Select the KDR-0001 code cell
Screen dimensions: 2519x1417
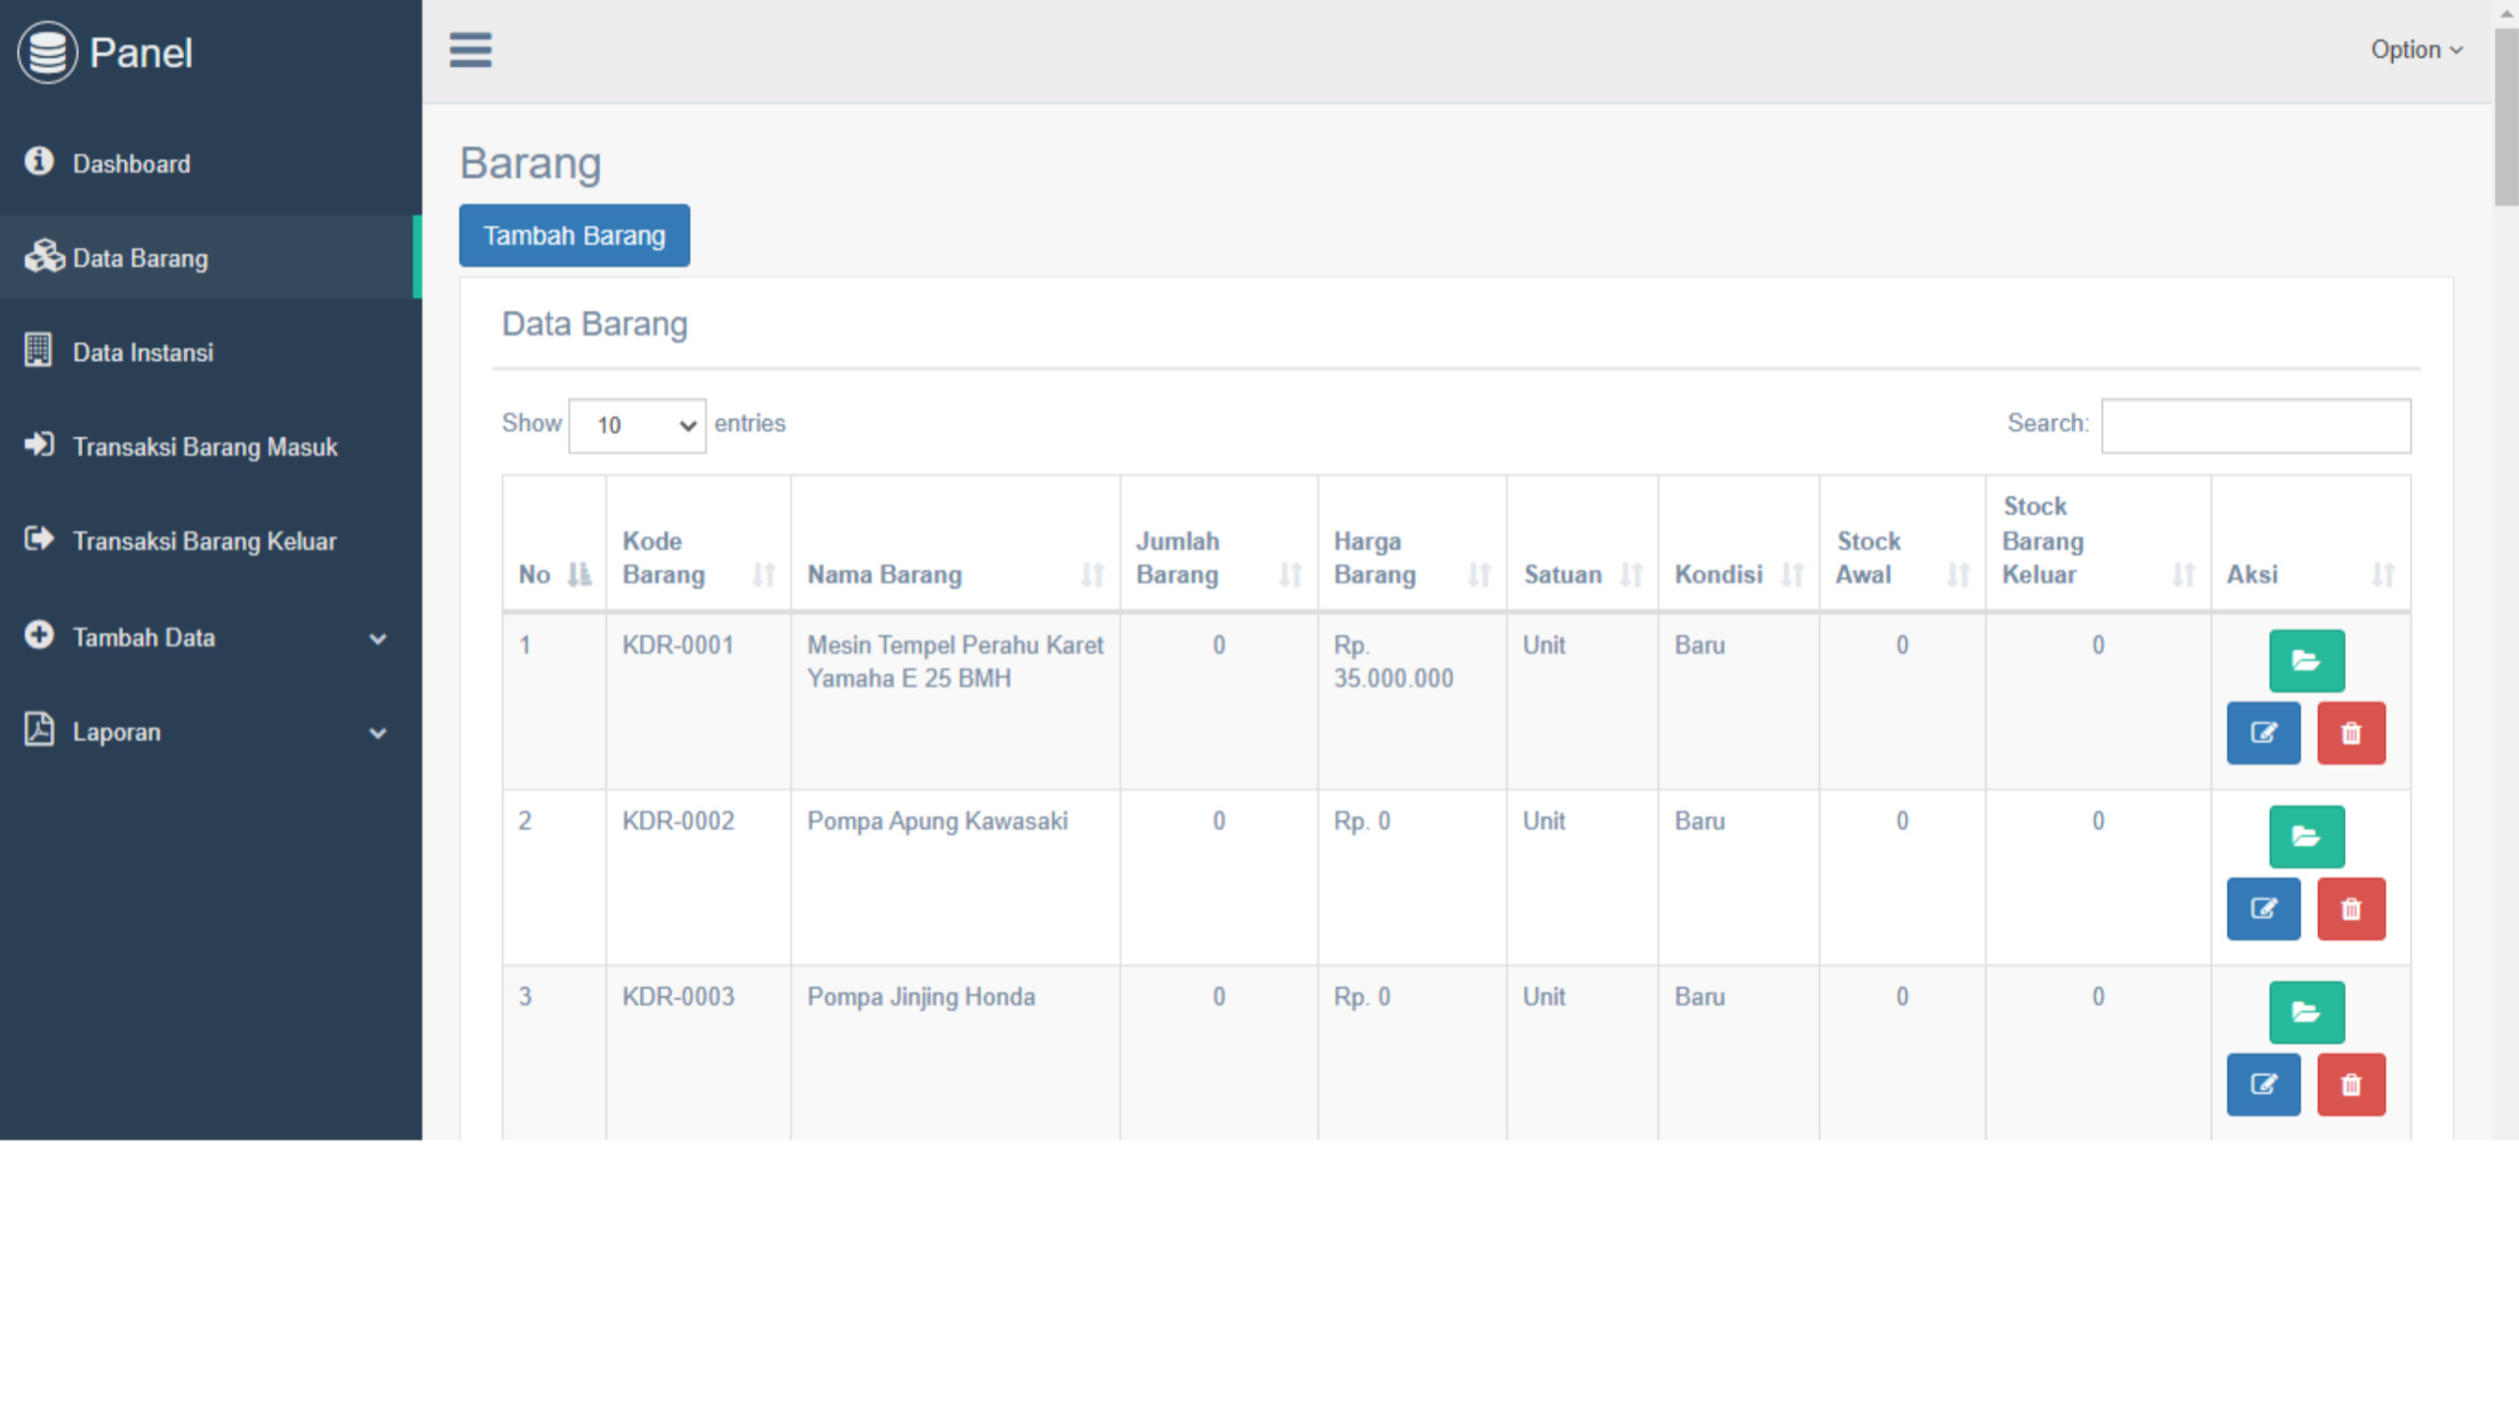[x=699, y=702]
